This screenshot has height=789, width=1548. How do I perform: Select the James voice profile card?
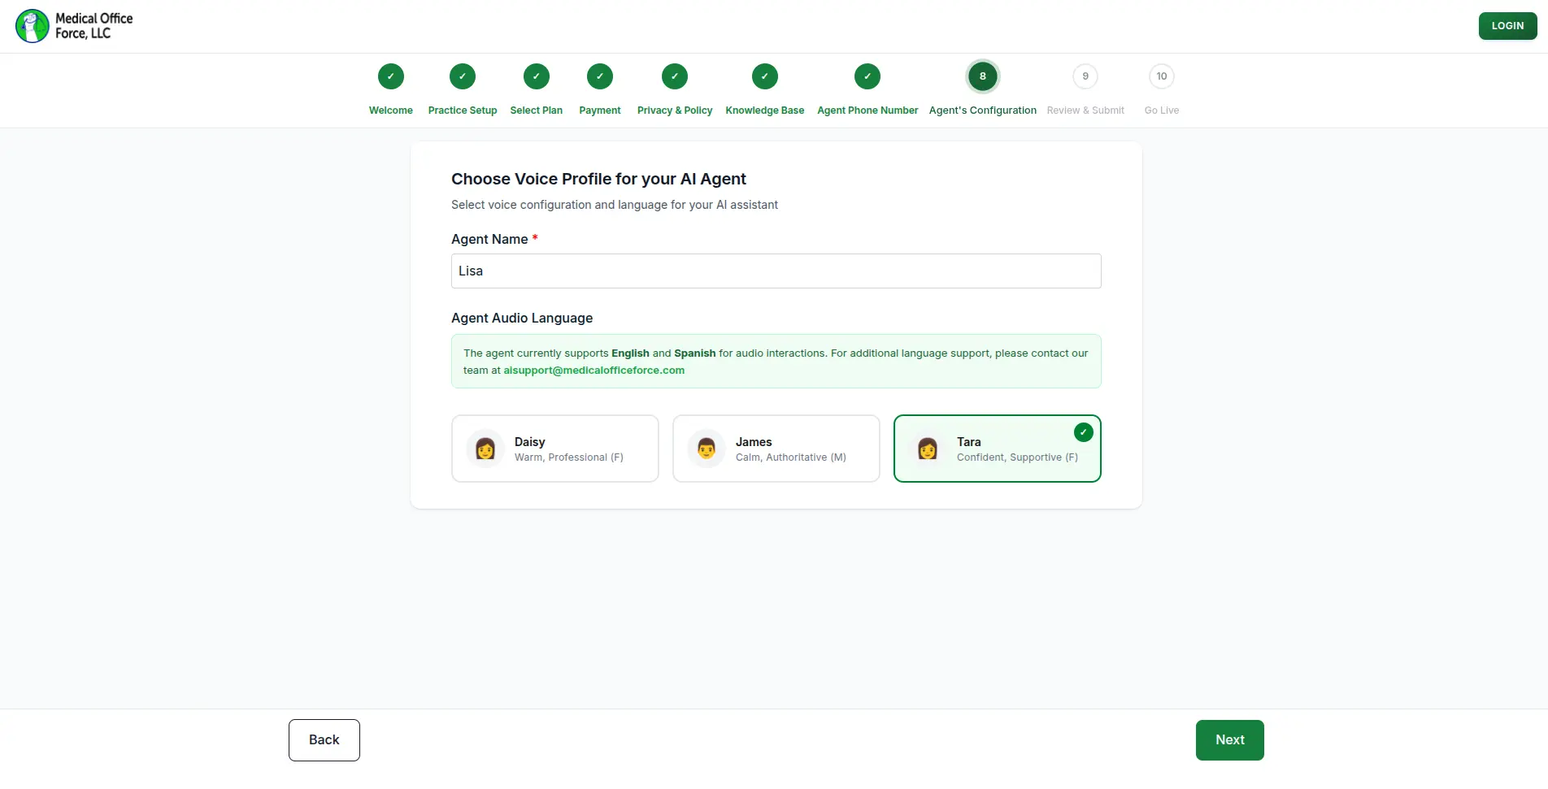click(x=776, y=449)
